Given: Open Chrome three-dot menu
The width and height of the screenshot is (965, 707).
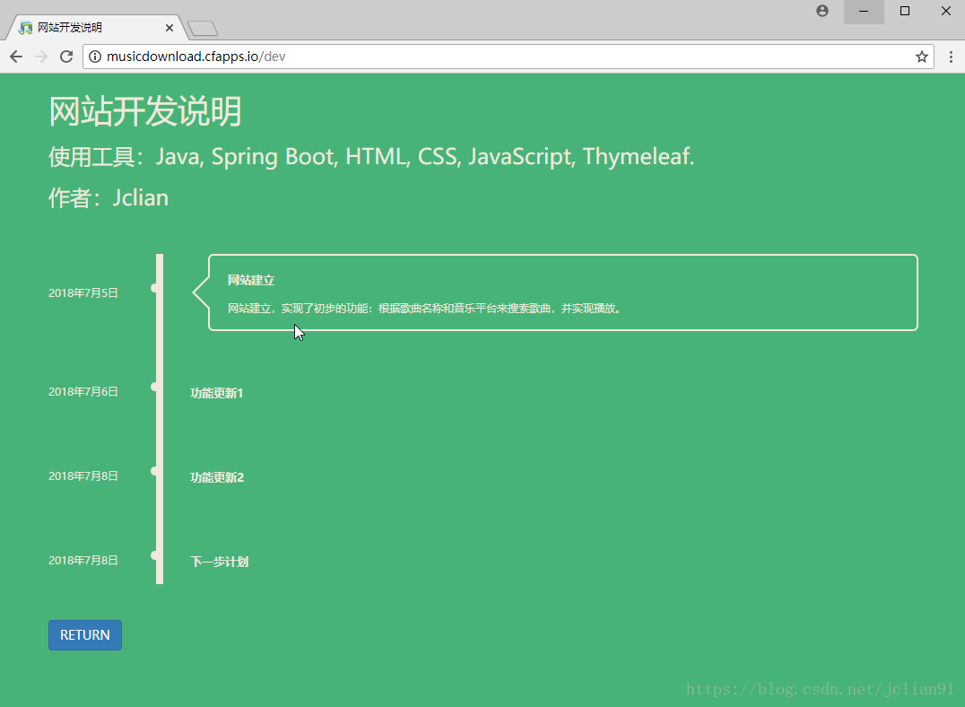Looking at the screenshot, I should click(x=951, y=57).
